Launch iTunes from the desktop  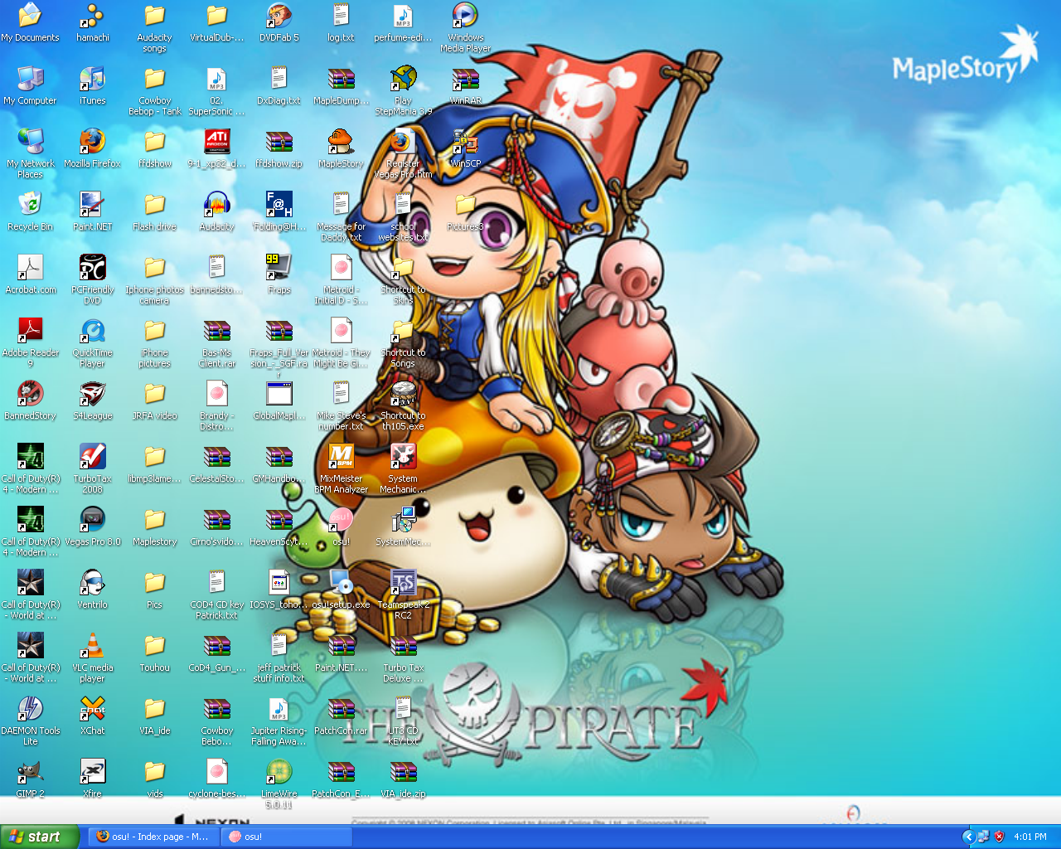[92, 79]
